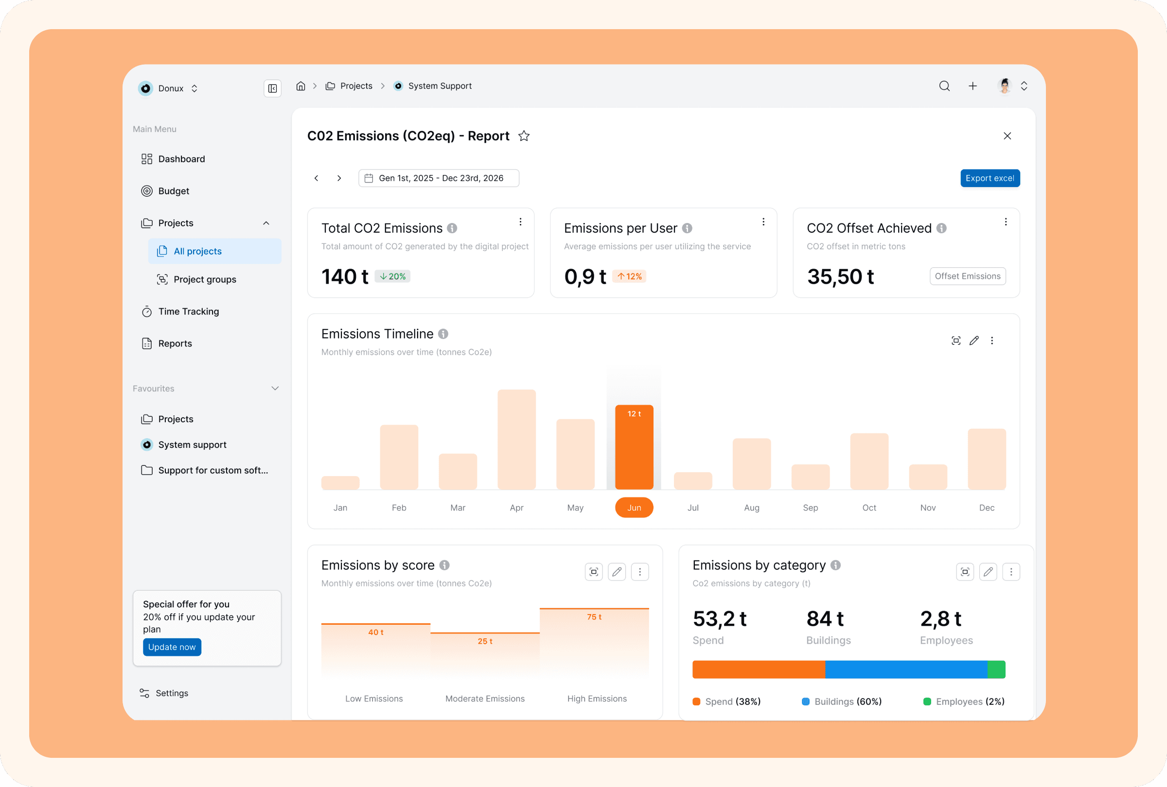This screenshot has height=787, width=1167.
Task: Collapse the sidebar panel icon
Action: [272, 88]
